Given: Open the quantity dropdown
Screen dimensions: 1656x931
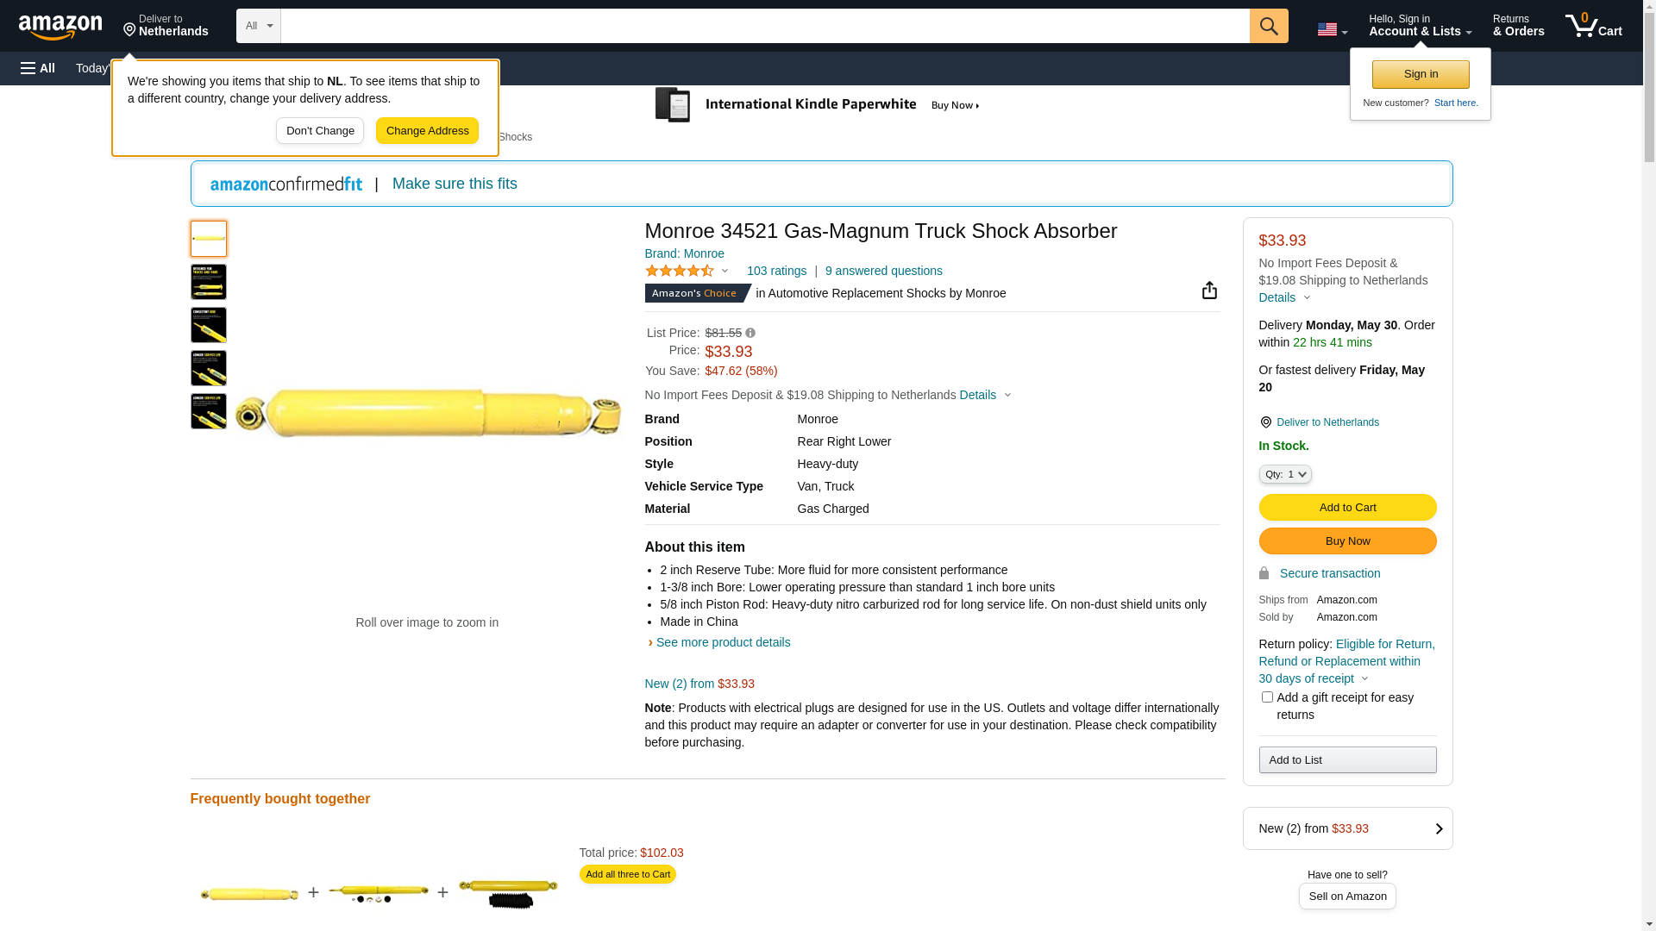Looking at the screenshot, I should click(1285, 474).
